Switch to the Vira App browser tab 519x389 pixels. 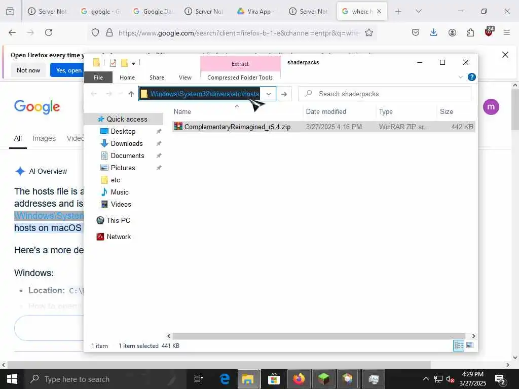coord(255,11)
